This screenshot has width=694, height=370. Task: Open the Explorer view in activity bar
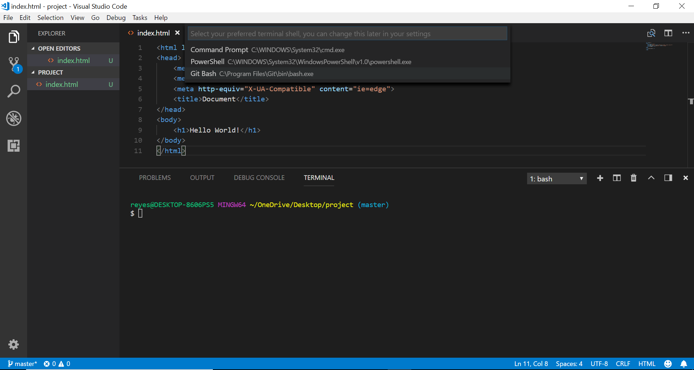click(14, 37)
